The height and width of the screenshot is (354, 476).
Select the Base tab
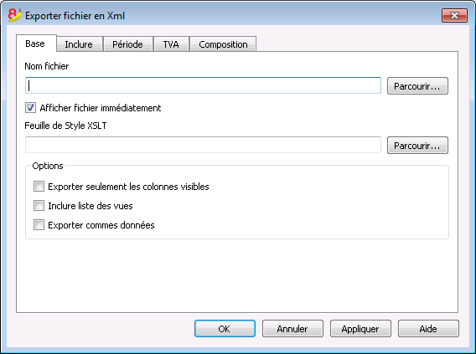pos(35,44)
